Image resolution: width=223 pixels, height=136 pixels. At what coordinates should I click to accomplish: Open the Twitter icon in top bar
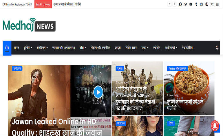click(186, 4)
